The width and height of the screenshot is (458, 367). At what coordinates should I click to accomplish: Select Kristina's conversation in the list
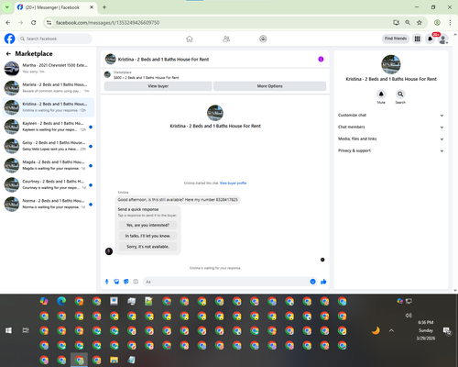[49, 107]
